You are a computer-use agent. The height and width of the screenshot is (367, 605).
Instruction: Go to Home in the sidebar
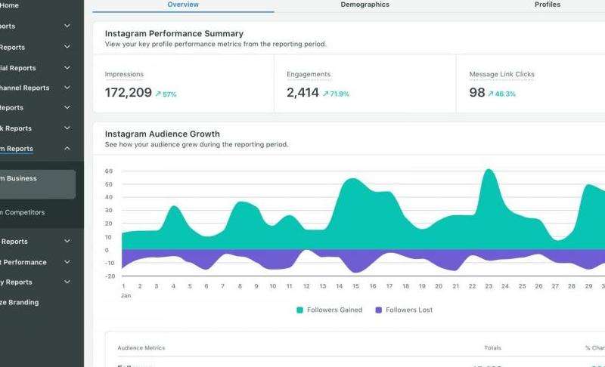point(9,5)
